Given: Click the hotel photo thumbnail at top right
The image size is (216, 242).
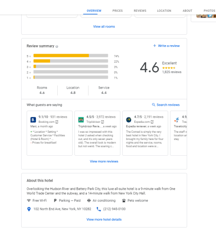Looking at the screenshot, I should pos(206,16).
